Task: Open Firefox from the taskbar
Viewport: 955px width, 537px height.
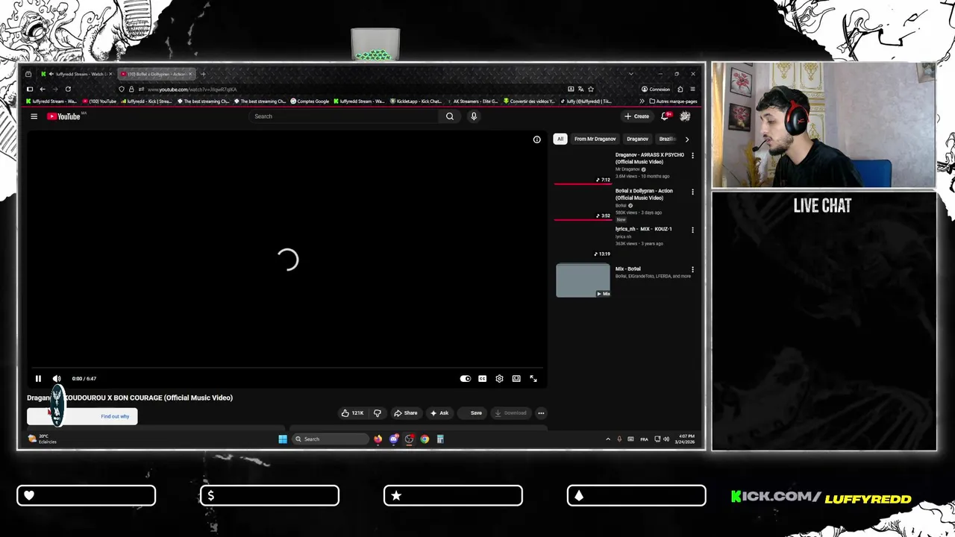Action: click(x=378, y=439)
